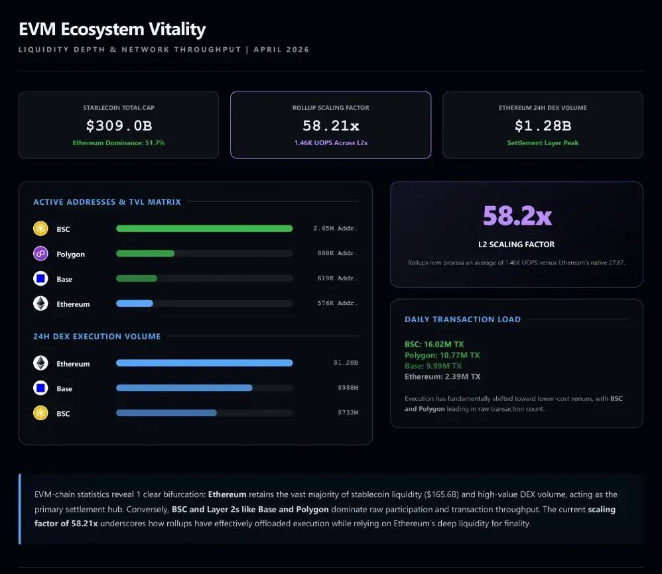This screenshot has width=662, height=574.
Task: Click '619K Addr.' value for Base
Action: click(x=338, y=278)
